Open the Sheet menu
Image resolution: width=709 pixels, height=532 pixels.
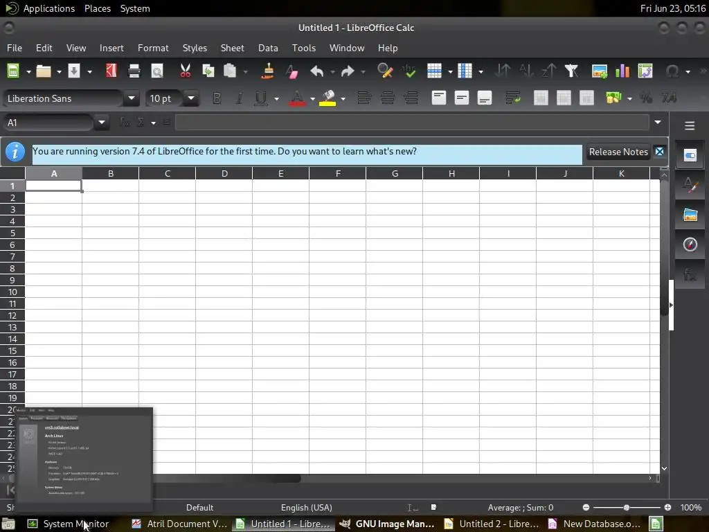(233, 48)
